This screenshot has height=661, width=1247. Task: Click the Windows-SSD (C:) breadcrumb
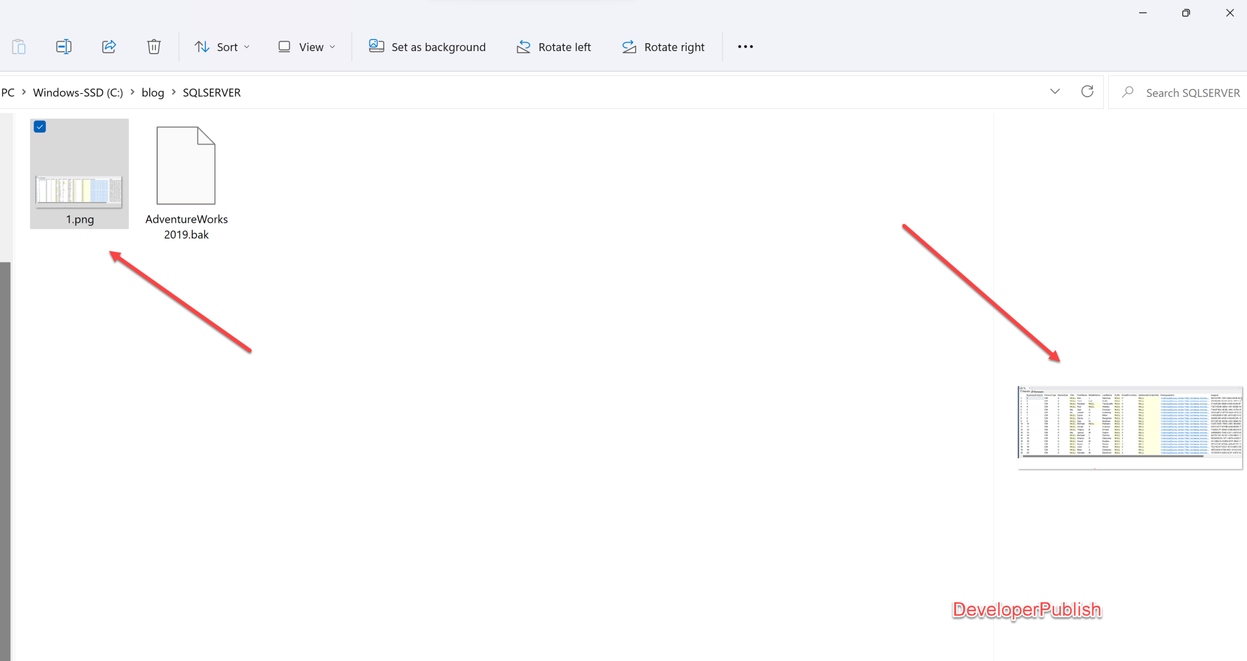[77, 92]
